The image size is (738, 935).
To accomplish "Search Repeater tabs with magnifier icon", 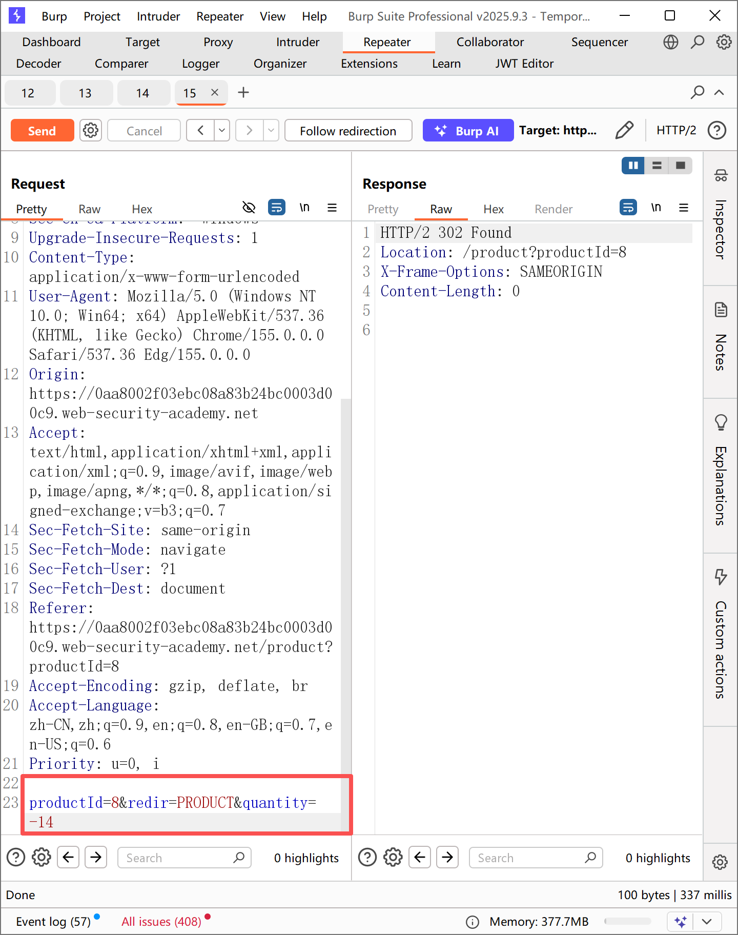I will point(697,92).
